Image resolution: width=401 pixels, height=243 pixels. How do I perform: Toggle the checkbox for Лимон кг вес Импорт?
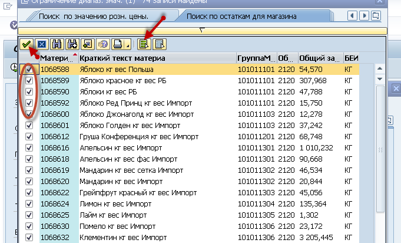click(x=29, y=204)
